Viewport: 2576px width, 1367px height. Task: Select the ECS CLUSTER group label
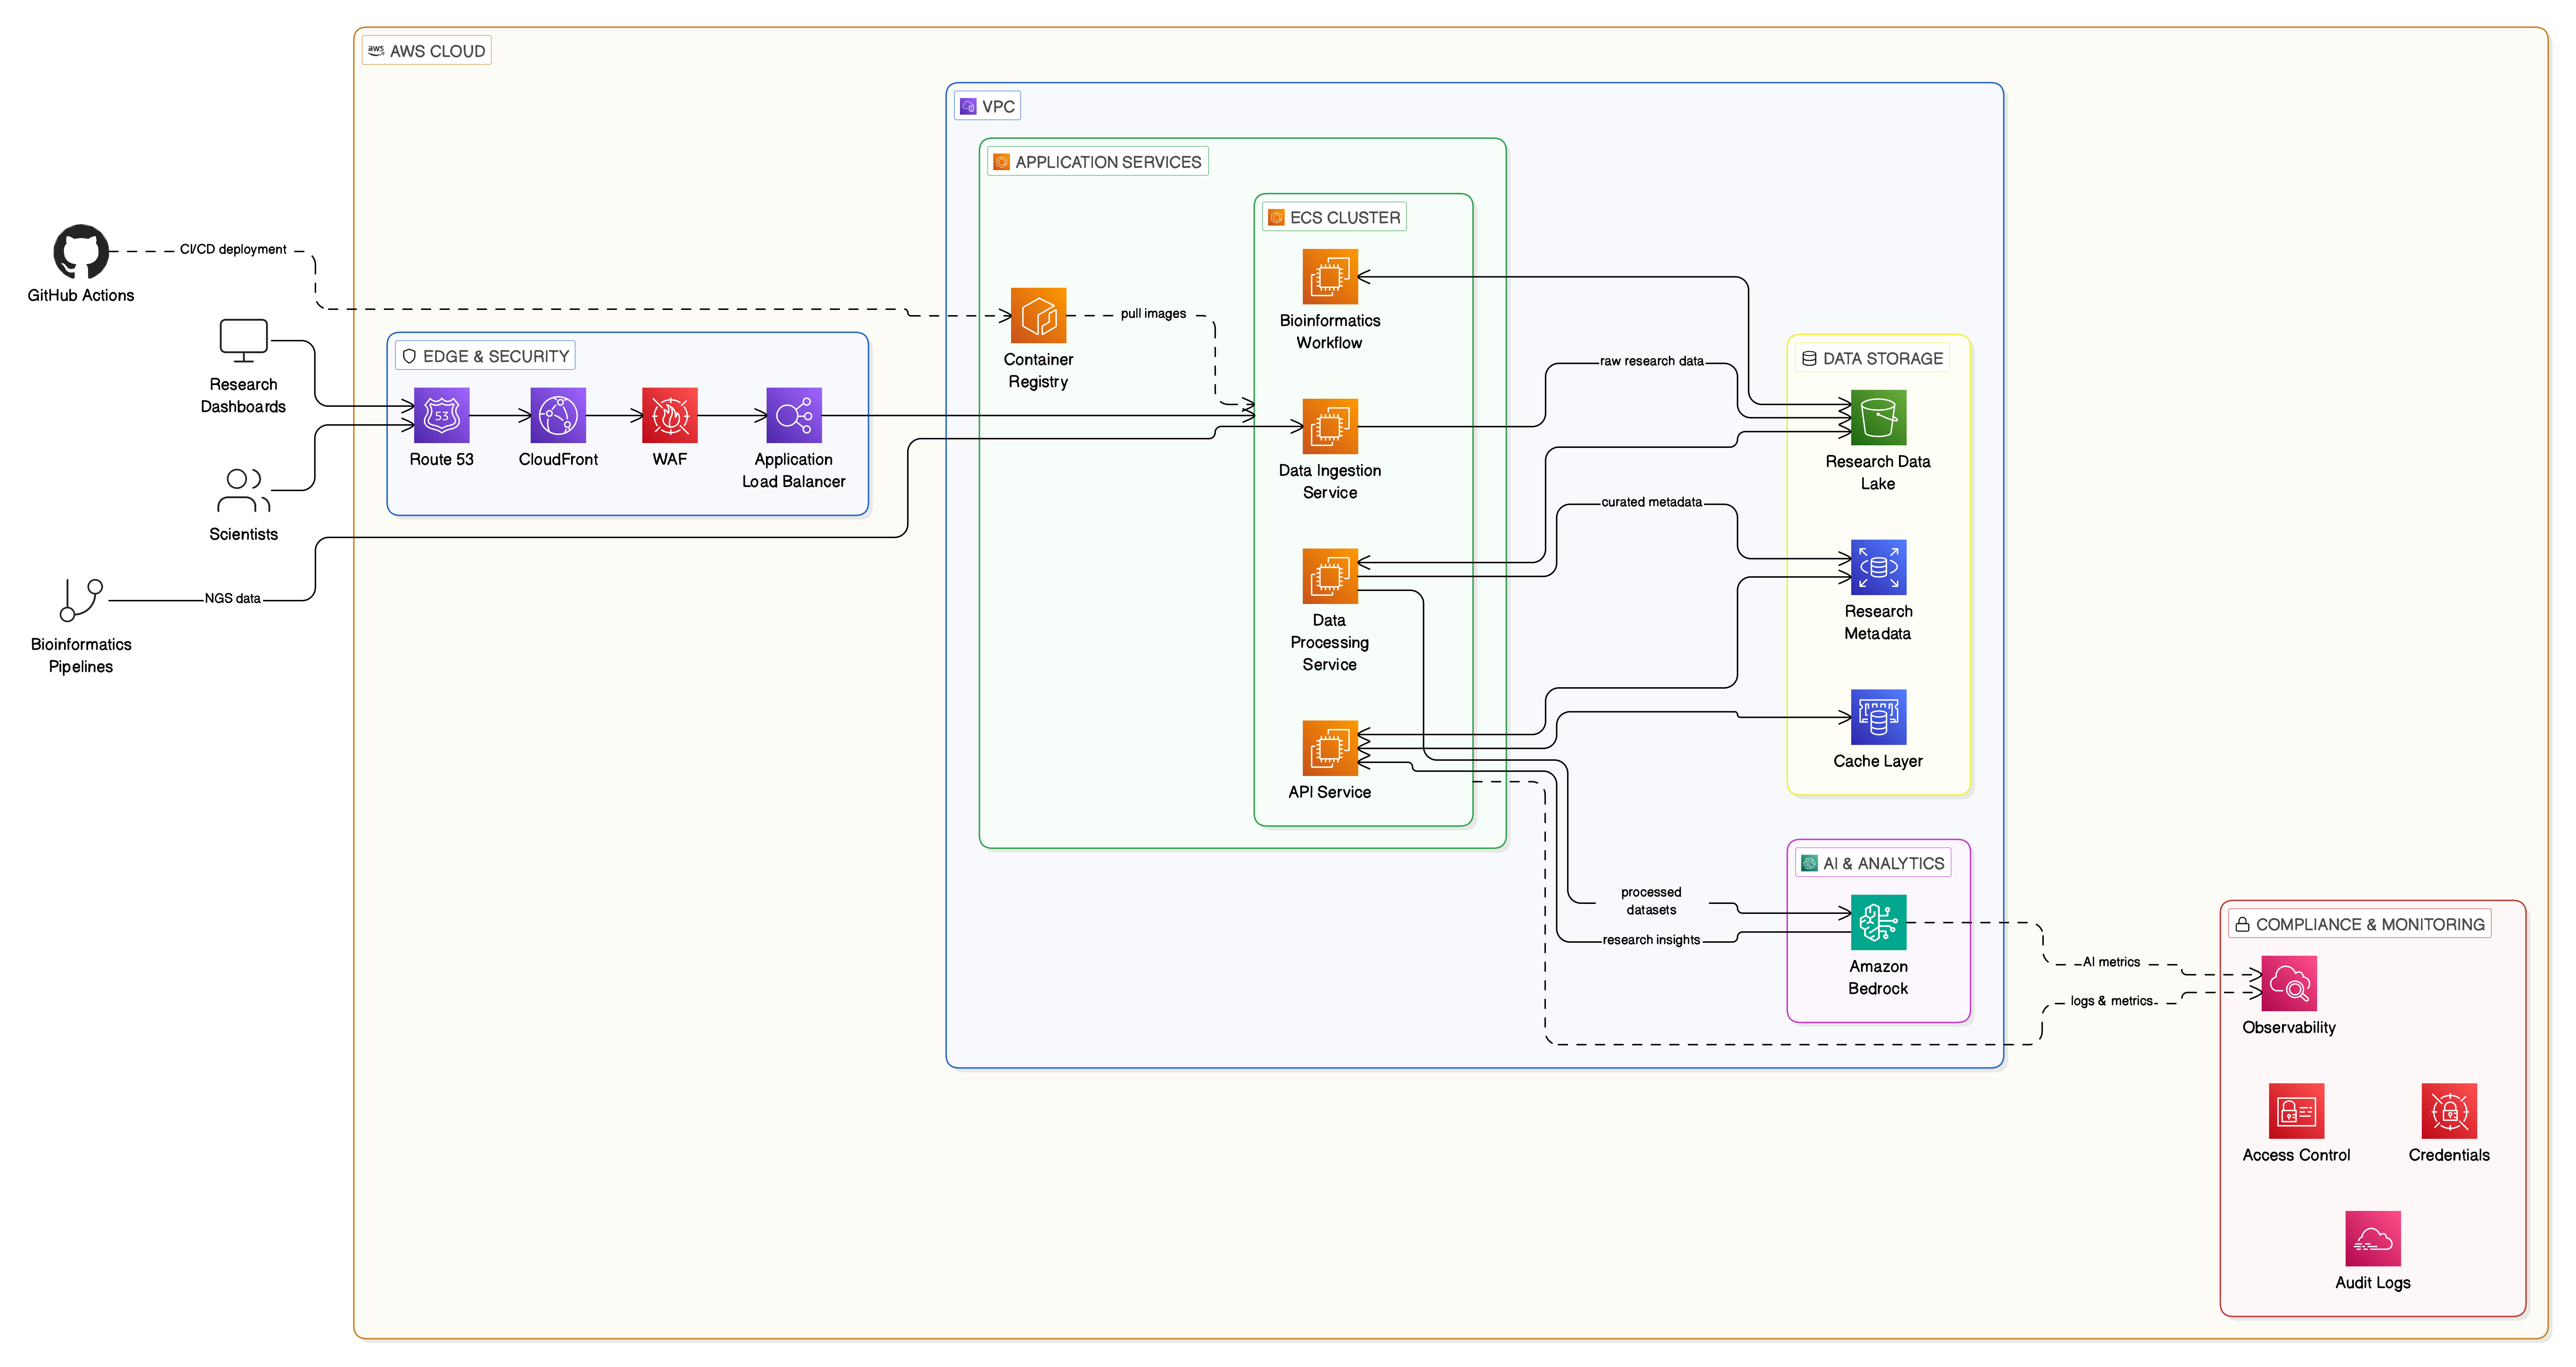[x=1334, y=217]
